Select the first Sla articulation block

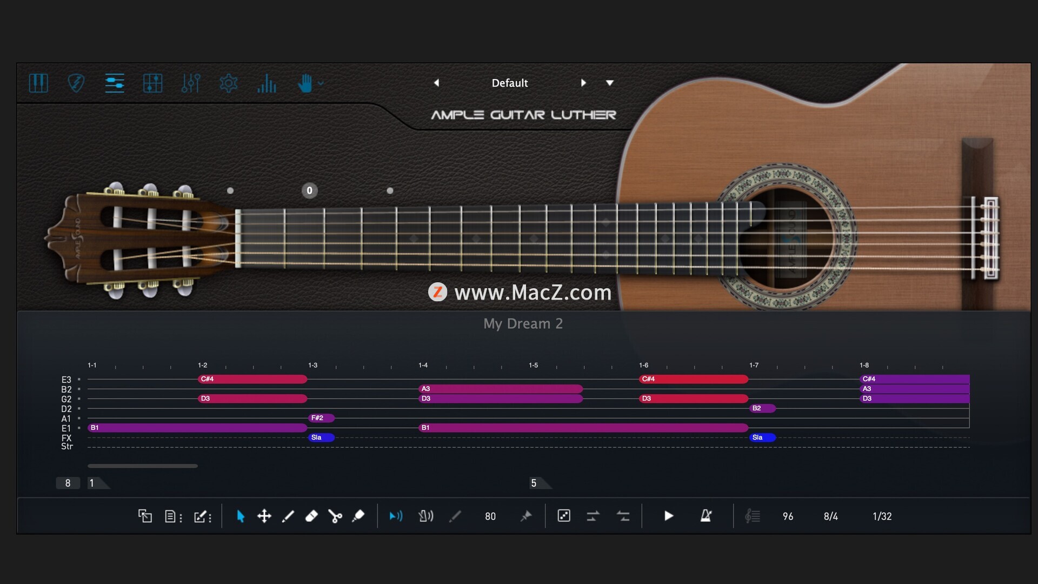click(322, 437)
